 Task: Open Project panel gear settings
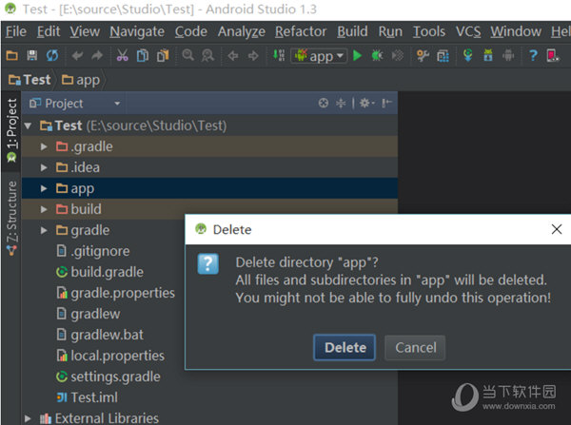tap(366, 104)
